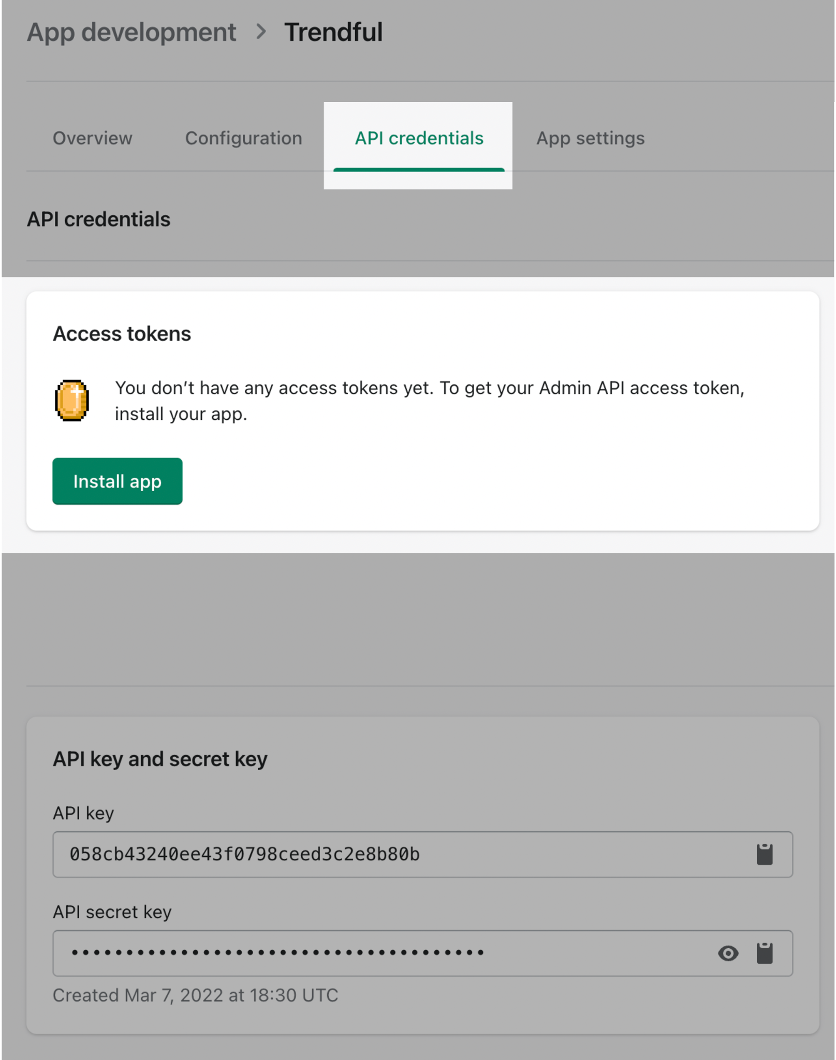Open the App settings tab
This screenshot has width=836, height=1060.
coord(591,138)
